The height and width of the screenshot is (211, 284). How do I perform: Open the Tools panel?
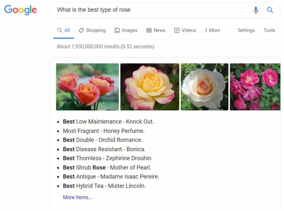269,30
